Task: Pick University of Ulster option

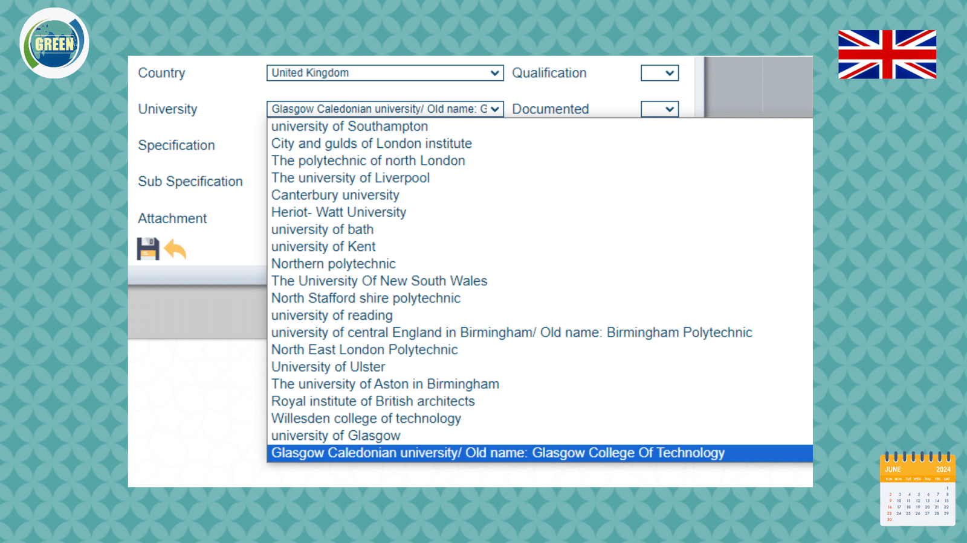Action: coord(328,367)
